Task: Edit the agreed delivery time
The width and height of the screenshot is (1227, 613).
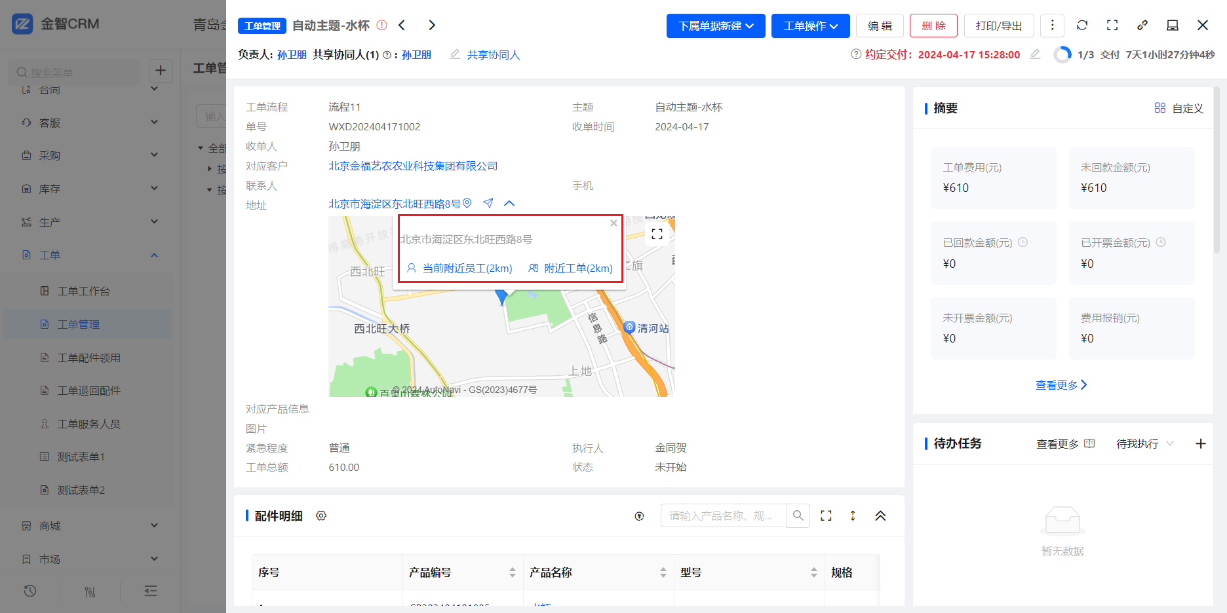Action: pos(1036,54)
